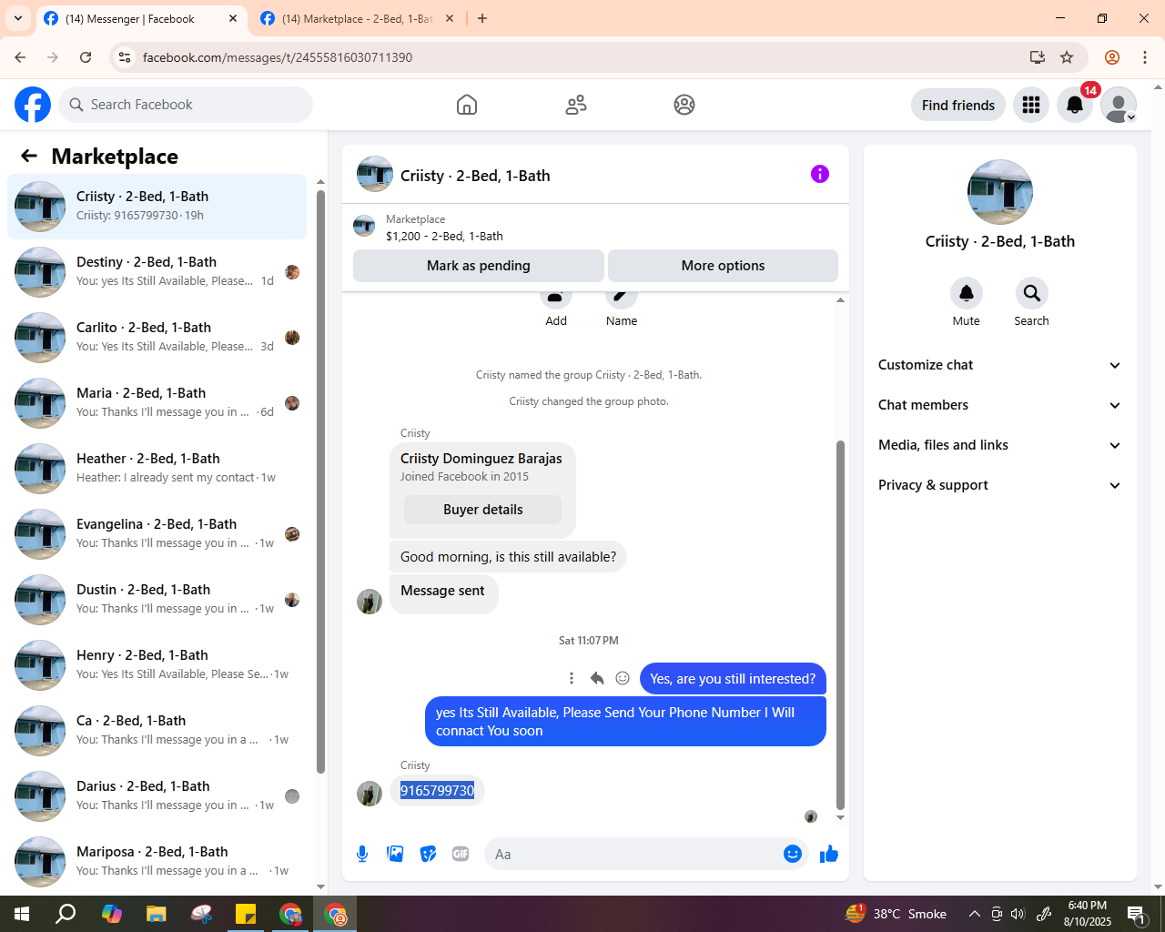Viewport: 1165px width, 932px height.
Task: Open Destiny 2-Bed, 1-Bath conversation
Action: click(157, 272)
